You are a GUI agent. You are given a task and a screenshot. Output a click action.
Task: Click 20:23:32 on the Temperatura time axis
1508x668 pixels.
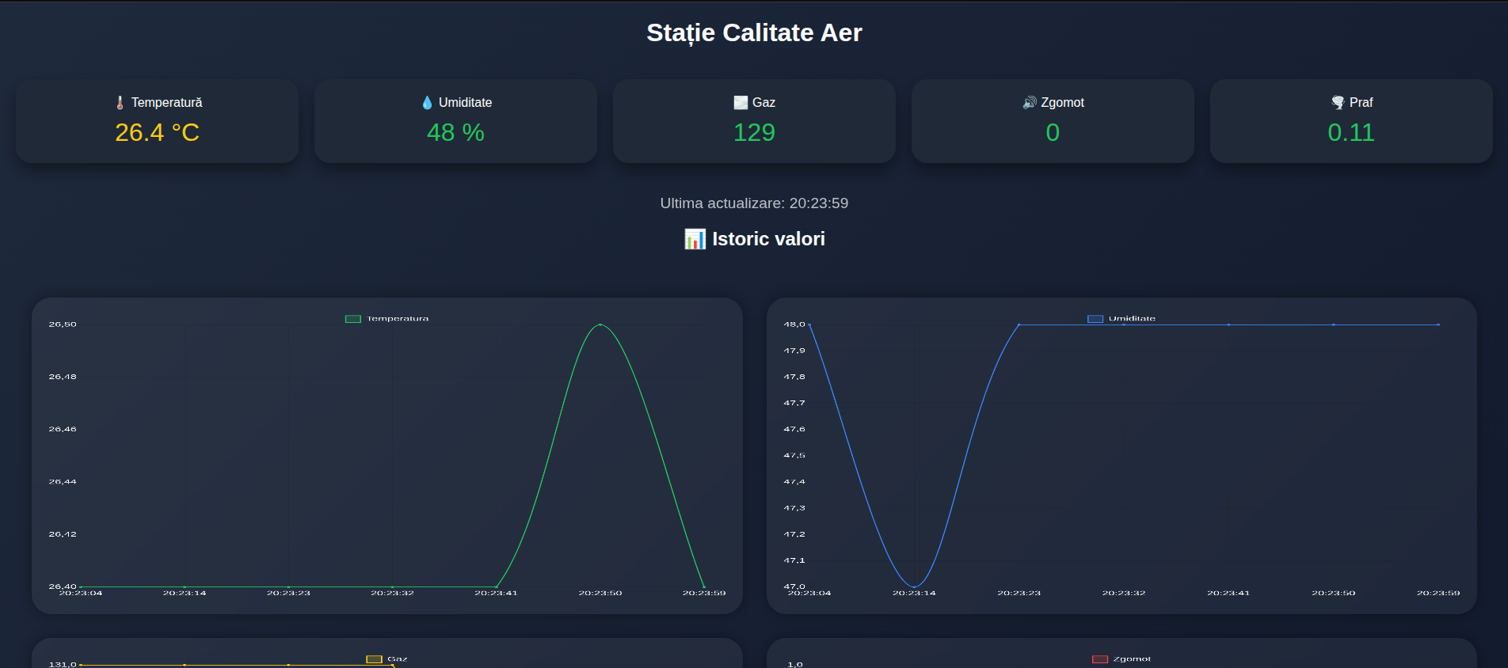392,593
